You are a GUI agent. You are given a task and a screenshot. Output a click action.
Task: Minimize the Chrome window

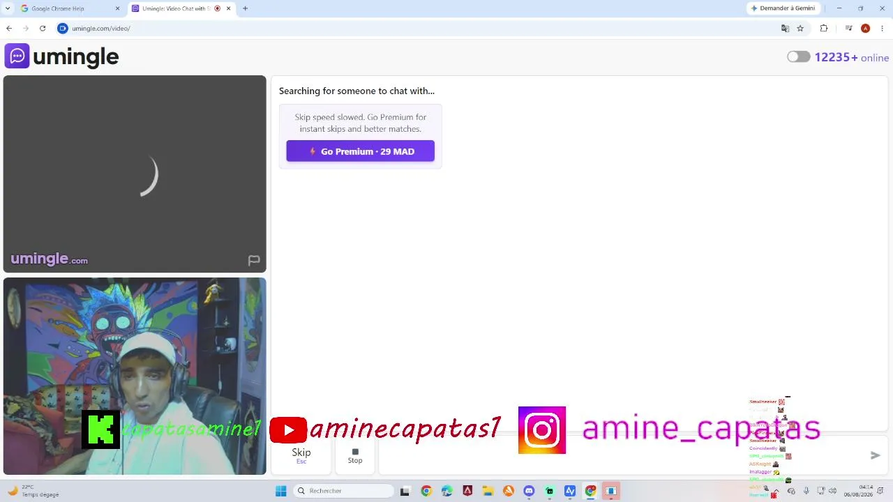pos(839,8)
